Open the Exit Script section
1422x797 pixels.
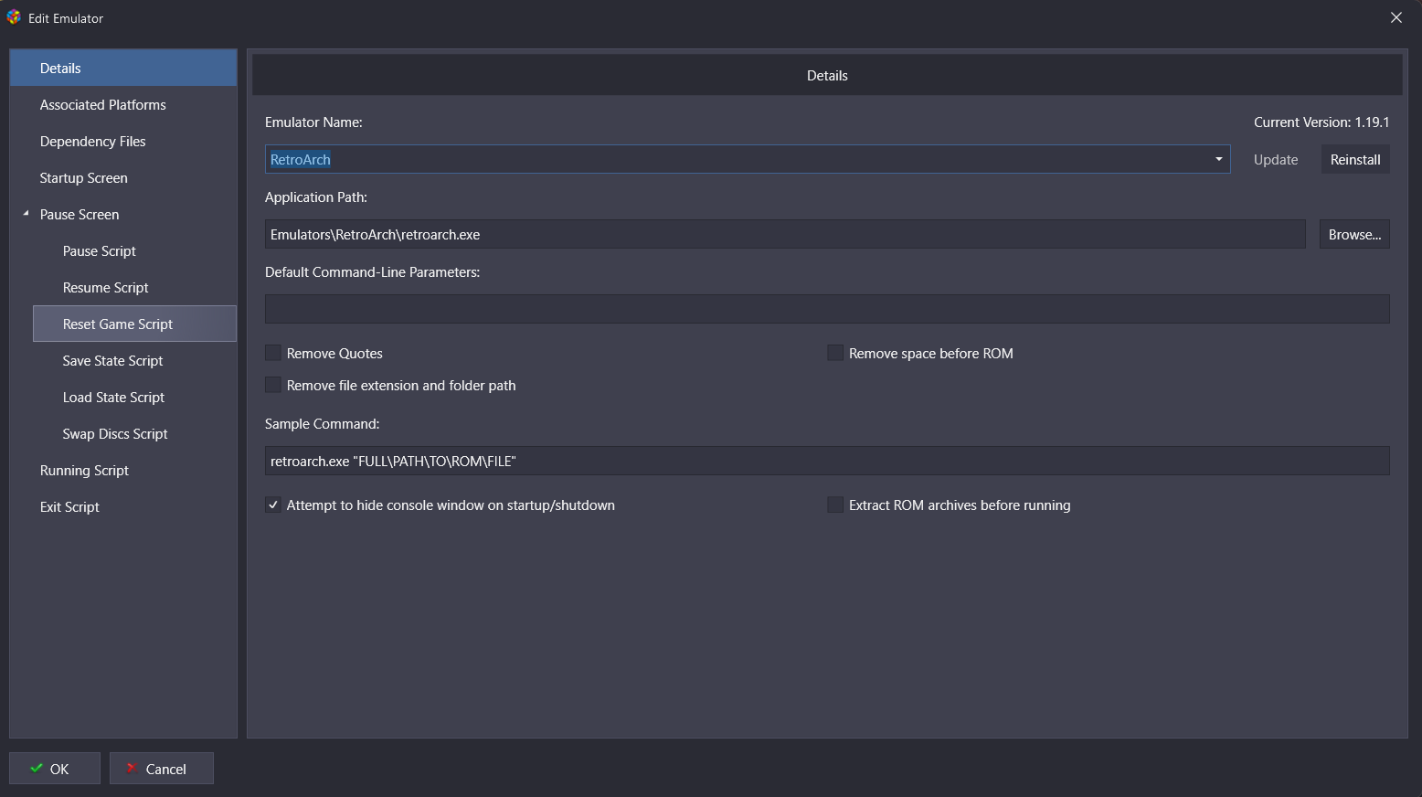(123, 506)
